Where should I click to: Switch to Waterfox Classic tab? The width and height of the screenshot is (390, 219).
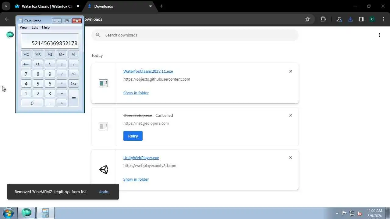[47, 6]
